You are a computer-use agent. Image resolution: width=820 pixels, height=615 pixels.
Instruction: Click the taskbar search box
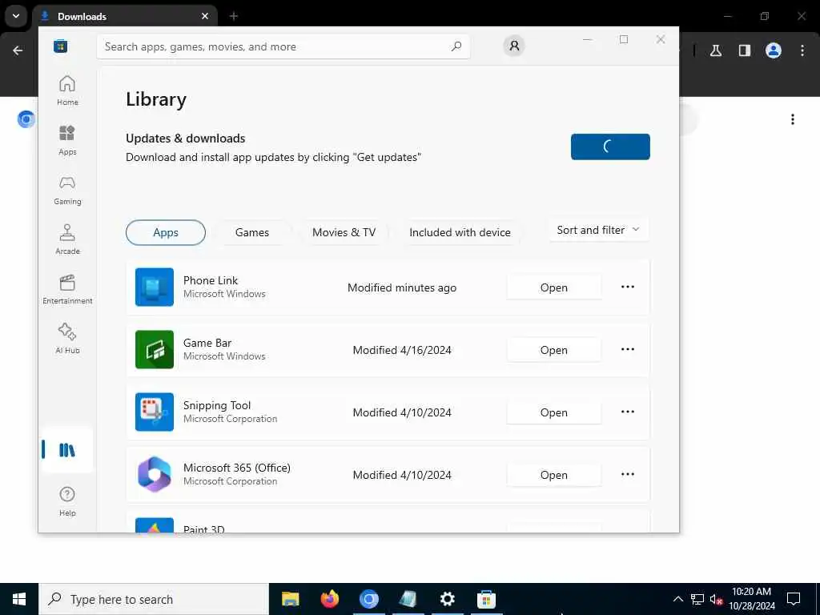click(x=154, y=599)
